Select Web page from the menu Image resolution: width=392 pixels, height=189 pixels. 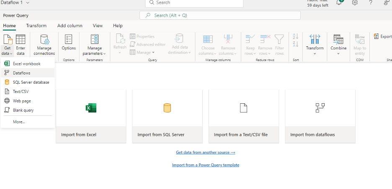(28, 101)
